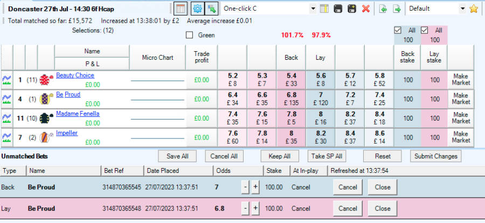
Task: Open the blue gear settings icon
Action: (197, 9)
